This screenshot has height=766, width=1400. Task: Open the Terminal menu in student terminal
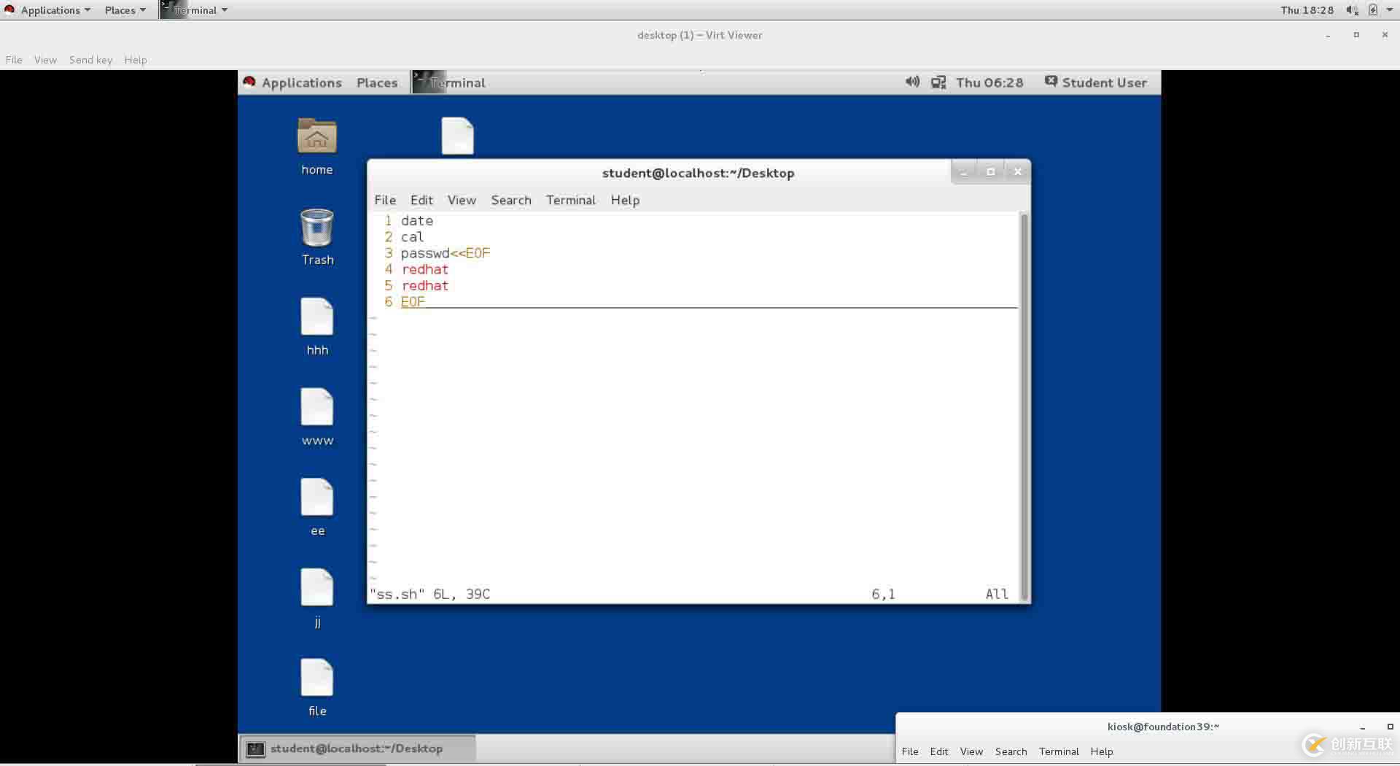click(570, 200)
